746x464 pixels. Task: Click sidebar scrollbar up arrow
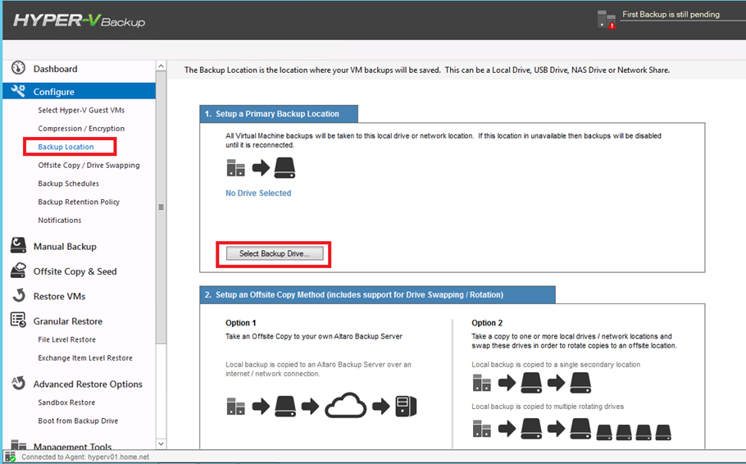click(161, 66)
